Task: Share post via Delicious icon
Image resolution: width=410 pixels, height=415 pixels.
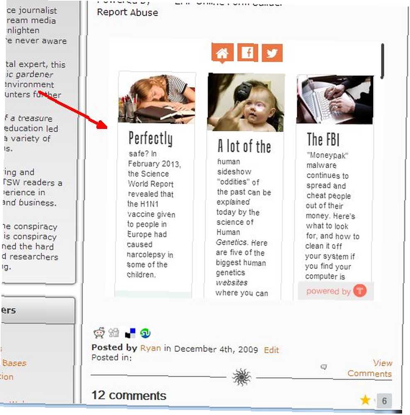Action: click(x=130, y=333)
